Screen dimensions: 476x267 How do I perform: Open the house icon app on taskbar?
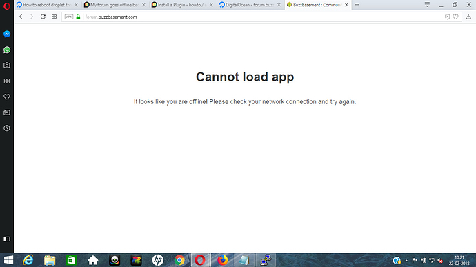tap(93, 260)
